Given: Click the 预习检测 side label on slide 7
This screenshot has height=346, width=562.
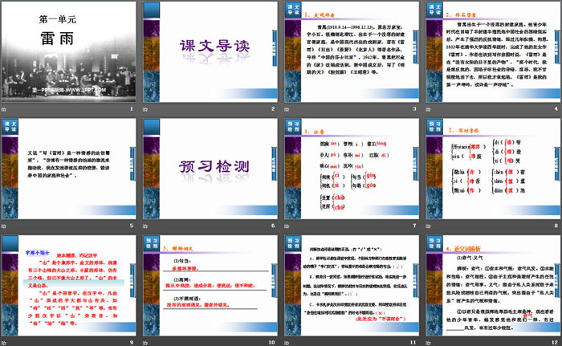Looking at the screenshot, I should coord(289,127).
